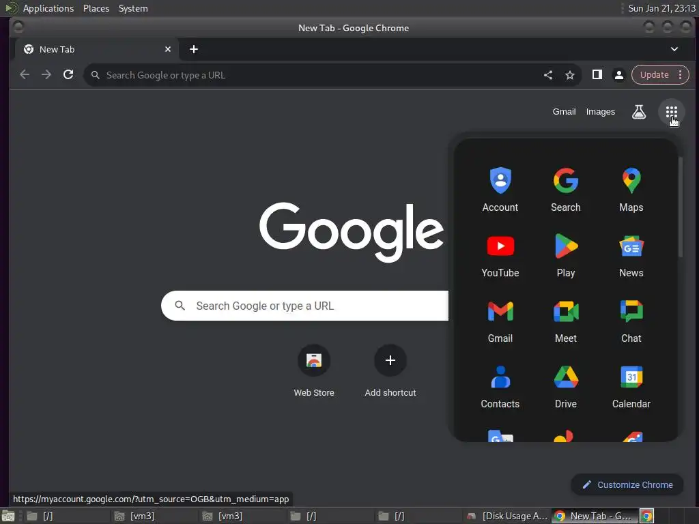Open the Web Store shortcut

[314, 370]
